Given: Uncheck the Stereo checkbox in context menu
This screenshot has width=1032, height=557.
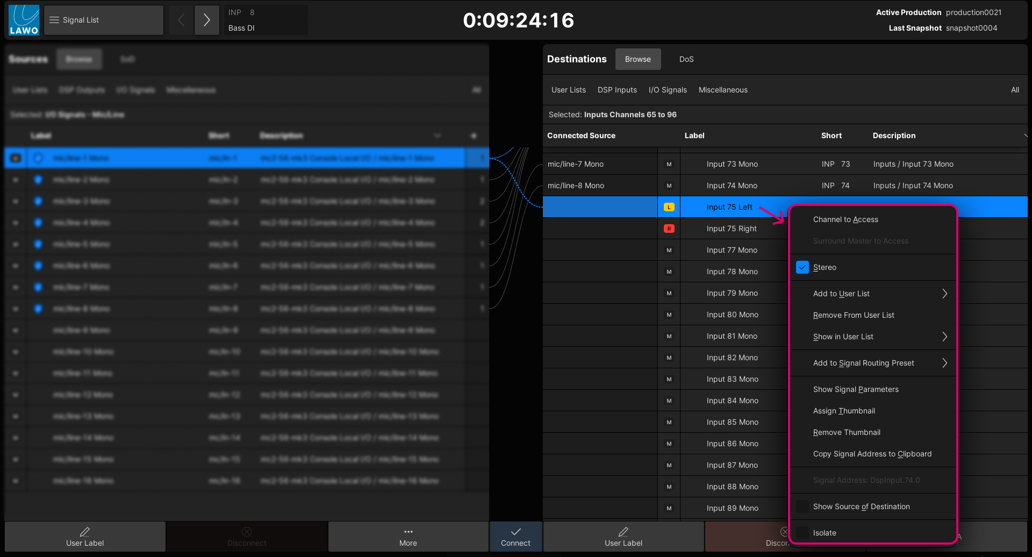Looking at the screenshot, I should pos(802,267).
